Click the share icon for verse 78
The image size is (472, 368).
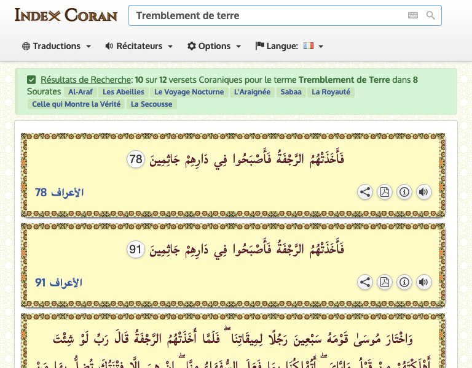click(x=365, y=192)
